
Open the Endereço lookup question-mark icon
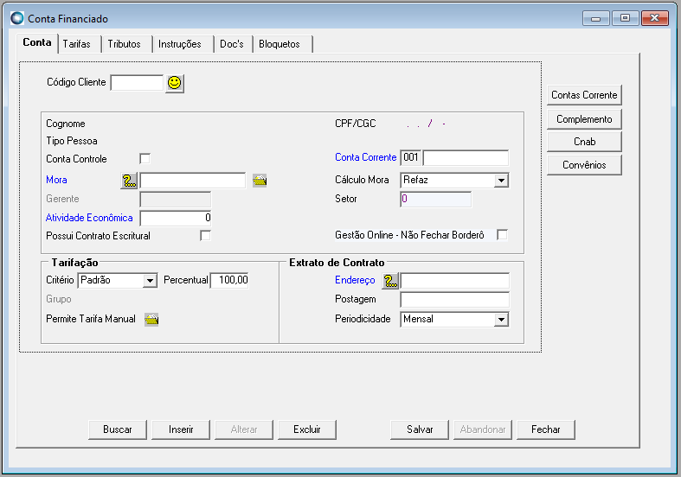[x=390, y=281]
